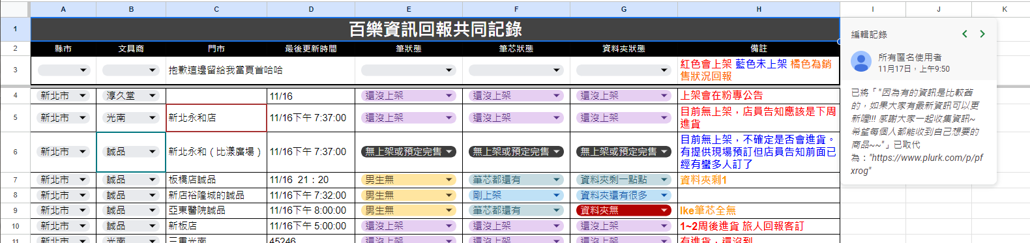Select row 6 header number
The image size is (1030, 243).
tap(16, 152)
